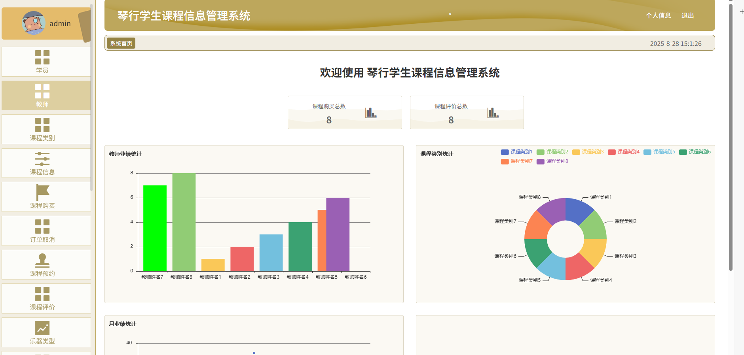Open 课程类别 menu label
The height and width of the screenshot is (355, 744).
[42, 138]
